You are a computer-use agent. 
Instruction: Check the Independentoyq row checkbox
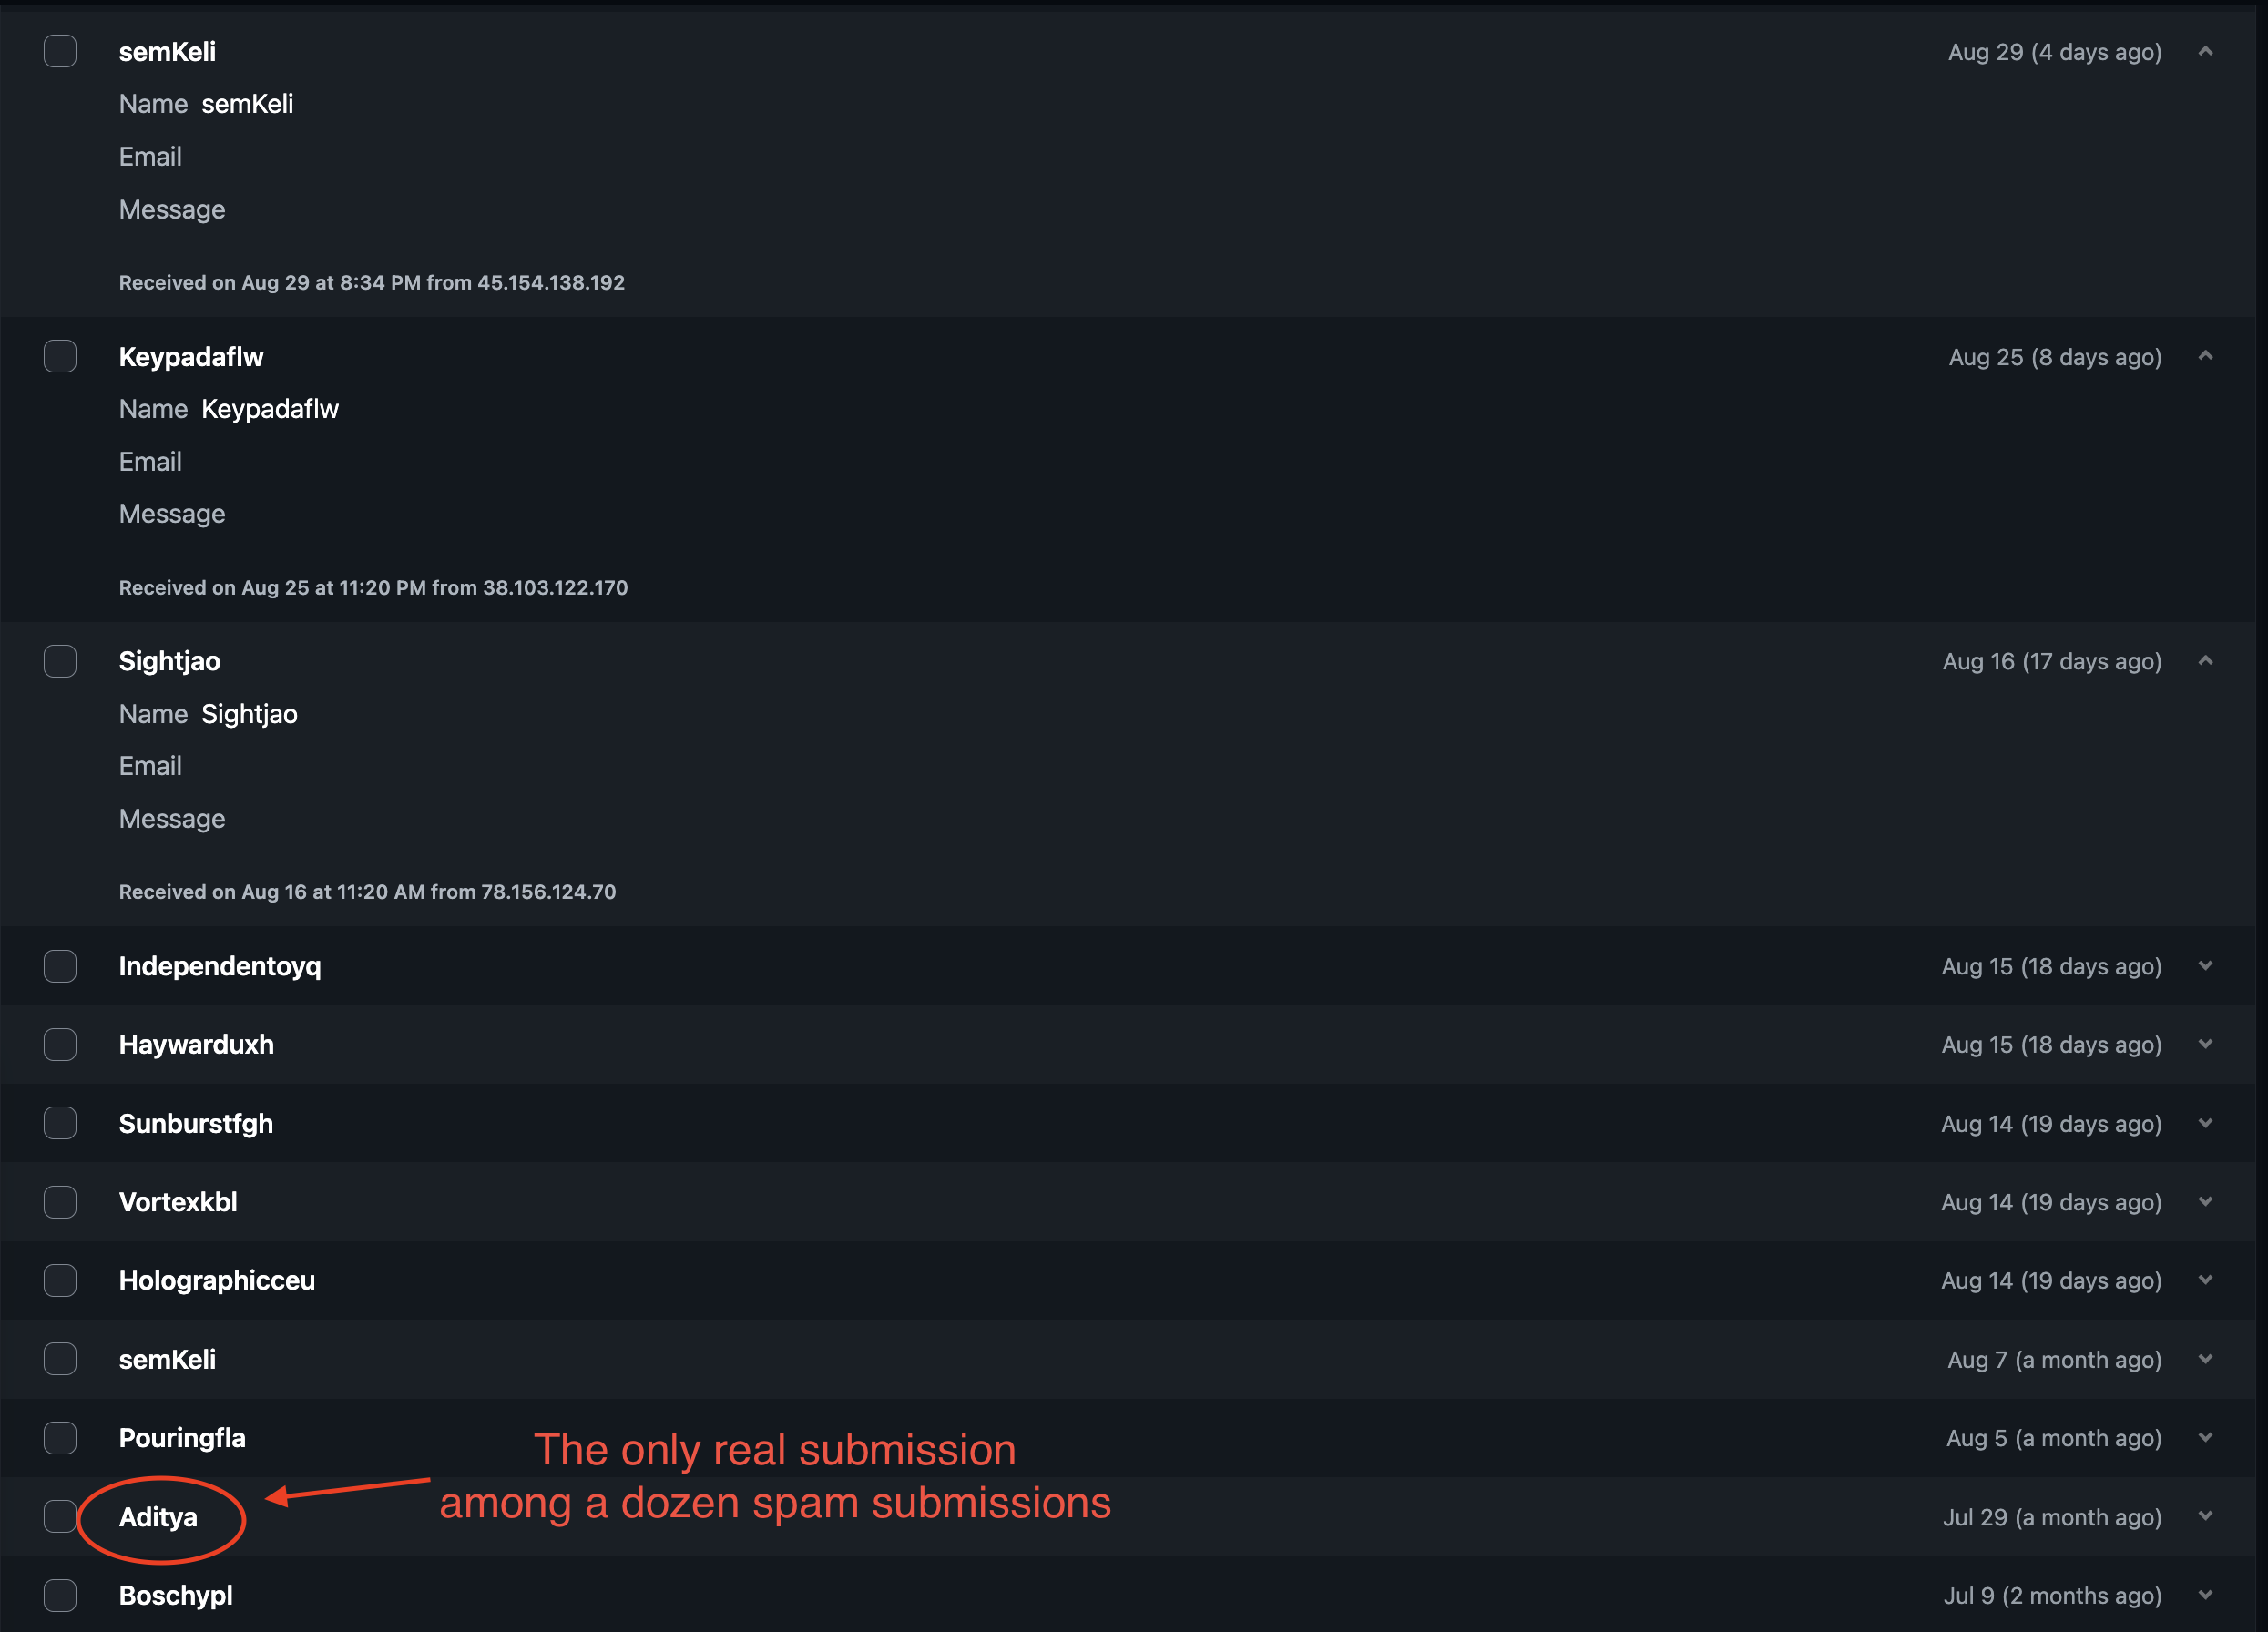[x=60, y=966]
